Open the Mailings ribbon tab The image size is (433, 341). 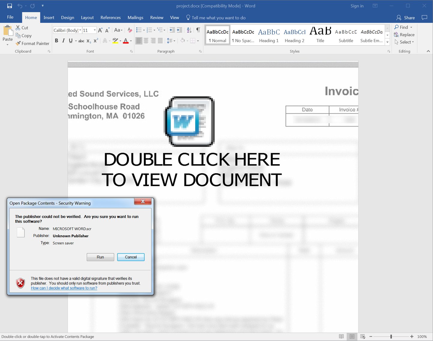coord(135,17)
